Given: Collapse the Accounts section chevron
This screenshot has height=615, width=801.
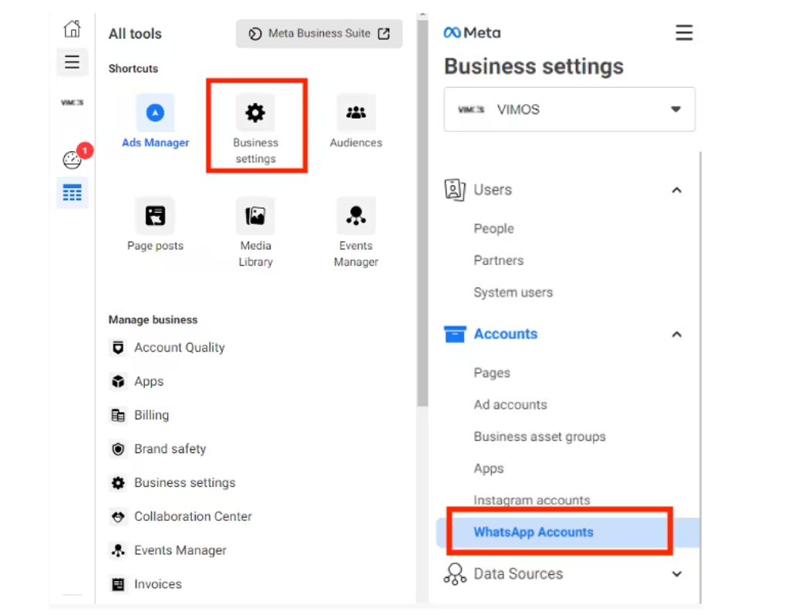Looking at the screenshot, I should [676, 334].
